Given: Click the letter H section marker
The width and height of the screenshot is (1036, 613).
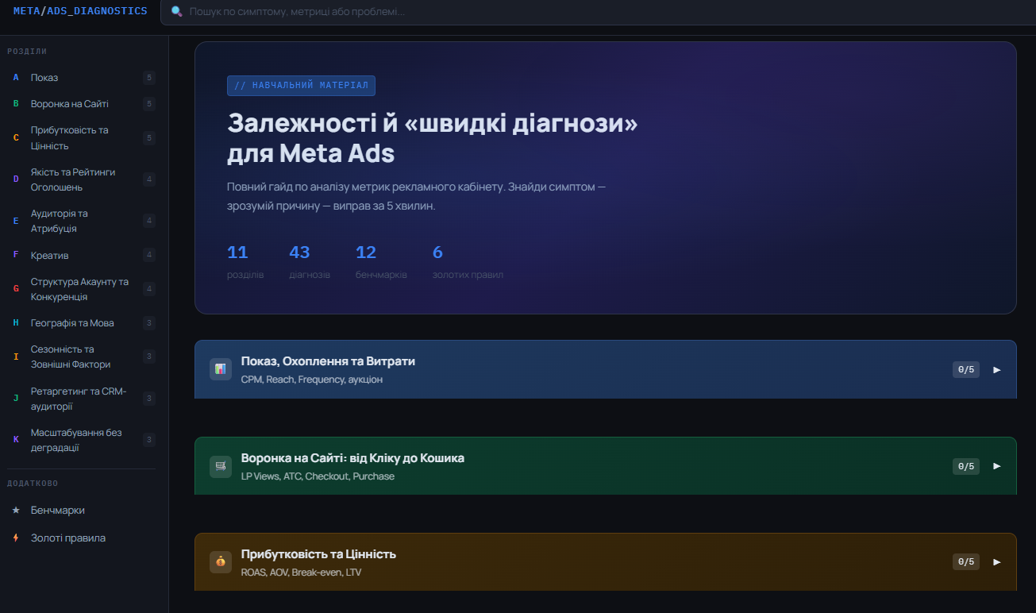Looking at the screenshot, I should pyautogui.click(x=16, y=323).
